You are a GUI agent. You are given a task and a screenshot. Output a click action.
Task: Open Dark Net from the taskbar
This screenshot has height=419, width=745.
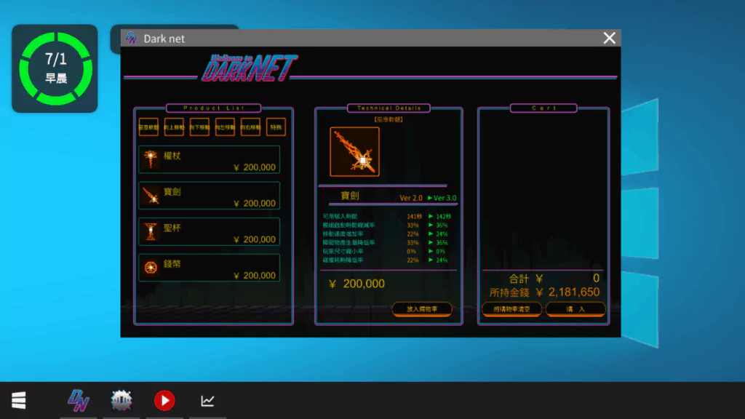(x=79, y=400)
